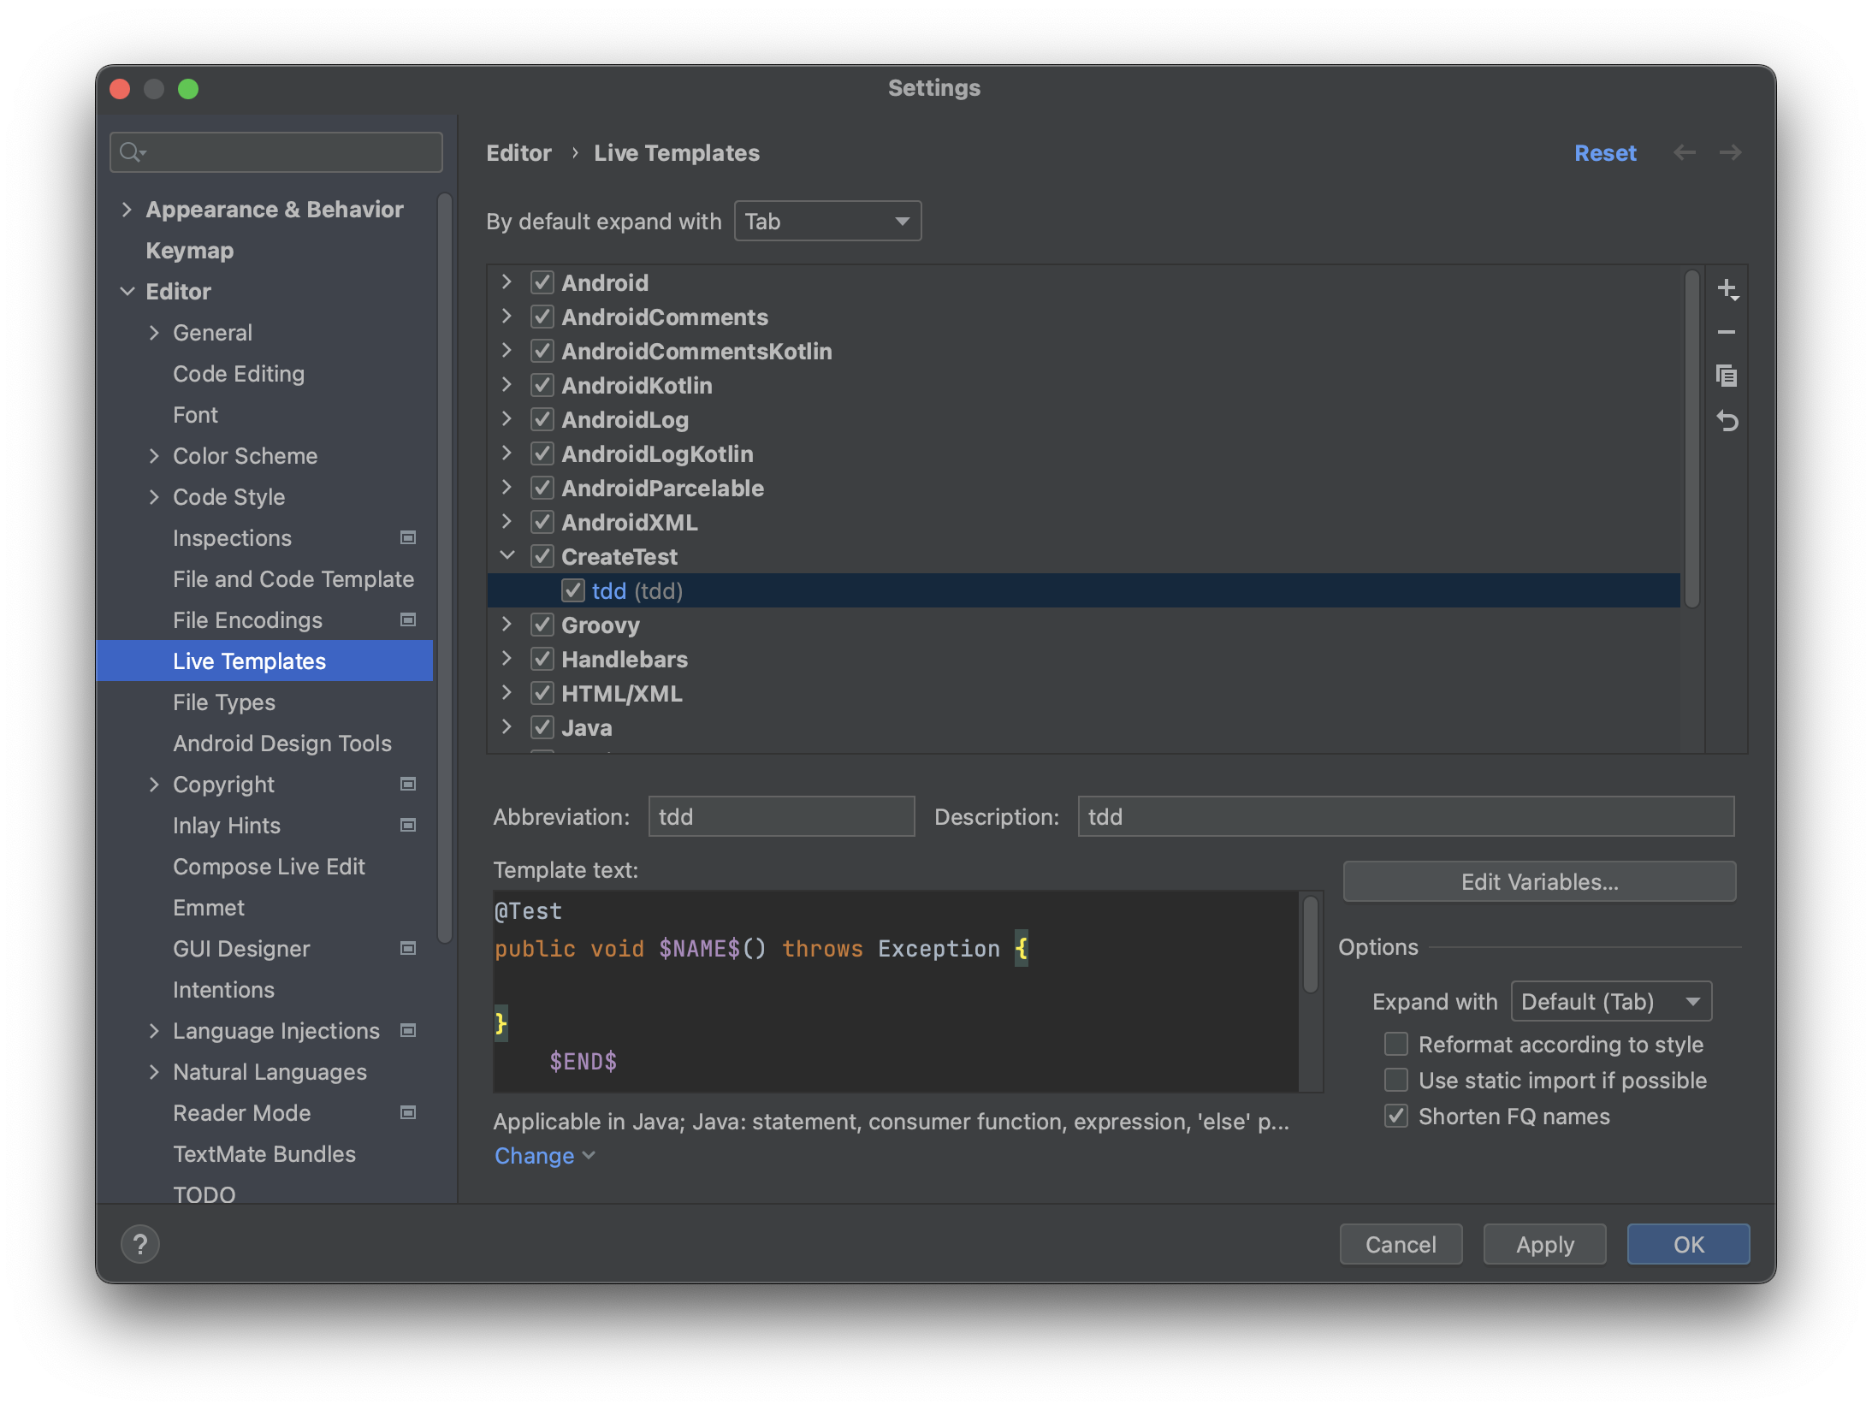Toggle the Java group checkbox
The image size is (1872, 1410).
click(x=542, y=727)
